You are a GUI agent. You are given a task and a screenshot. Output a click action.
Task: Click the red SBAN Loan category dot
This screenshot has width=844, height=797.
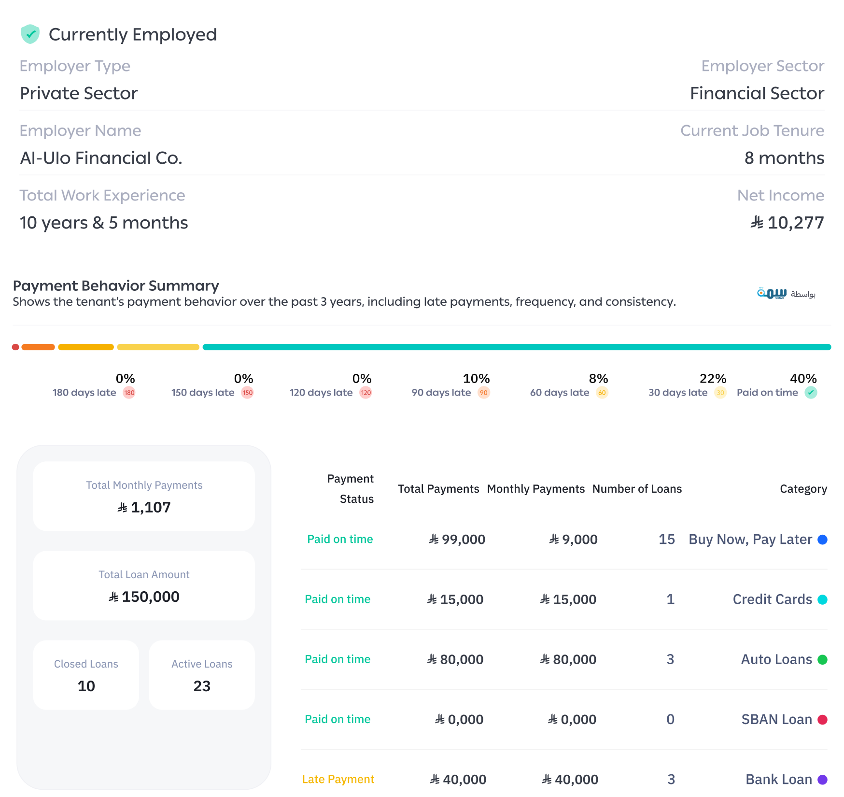tap(822, 720)
